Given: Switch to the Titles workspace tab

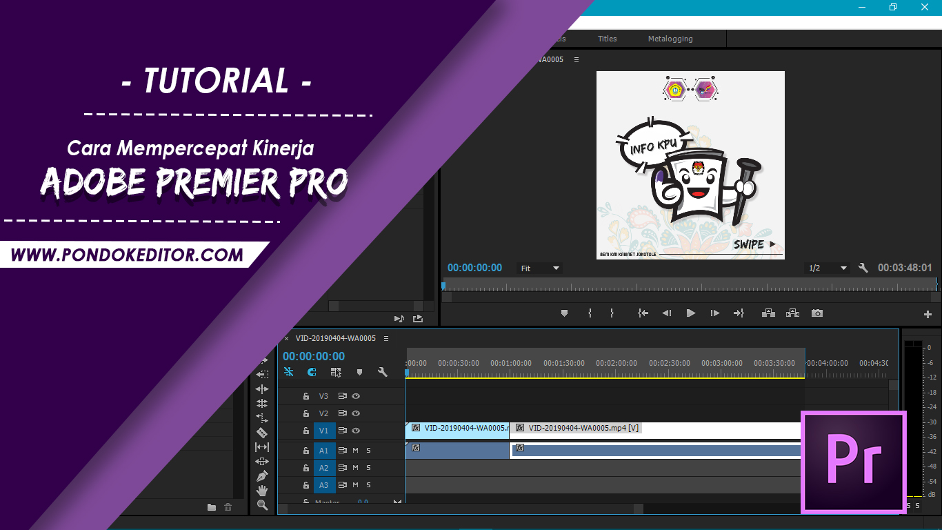Looking at the screenshot, I should (x=608, y=39).
